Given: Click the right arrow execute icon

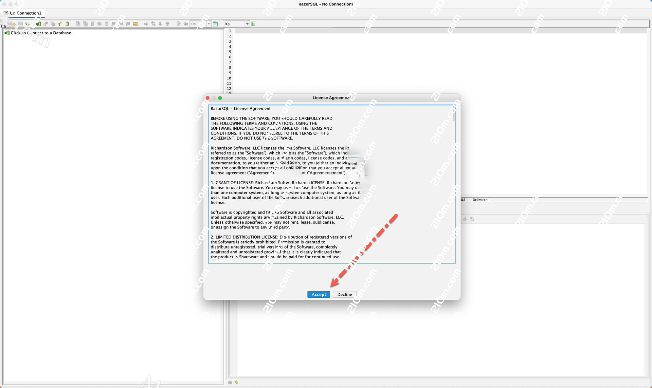Looking at the screenshot, I should (x=146, y=24).
